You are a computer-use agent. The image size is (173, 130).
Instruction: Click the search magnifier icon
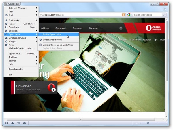pos(164,15)
